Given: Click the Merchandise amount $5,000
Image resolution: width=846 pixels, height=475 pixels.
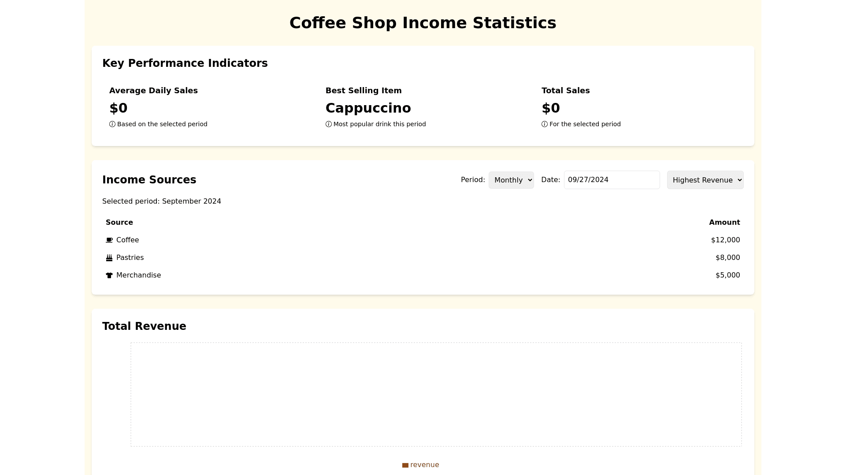Looking at the screenshot, I should click(727, 275).
